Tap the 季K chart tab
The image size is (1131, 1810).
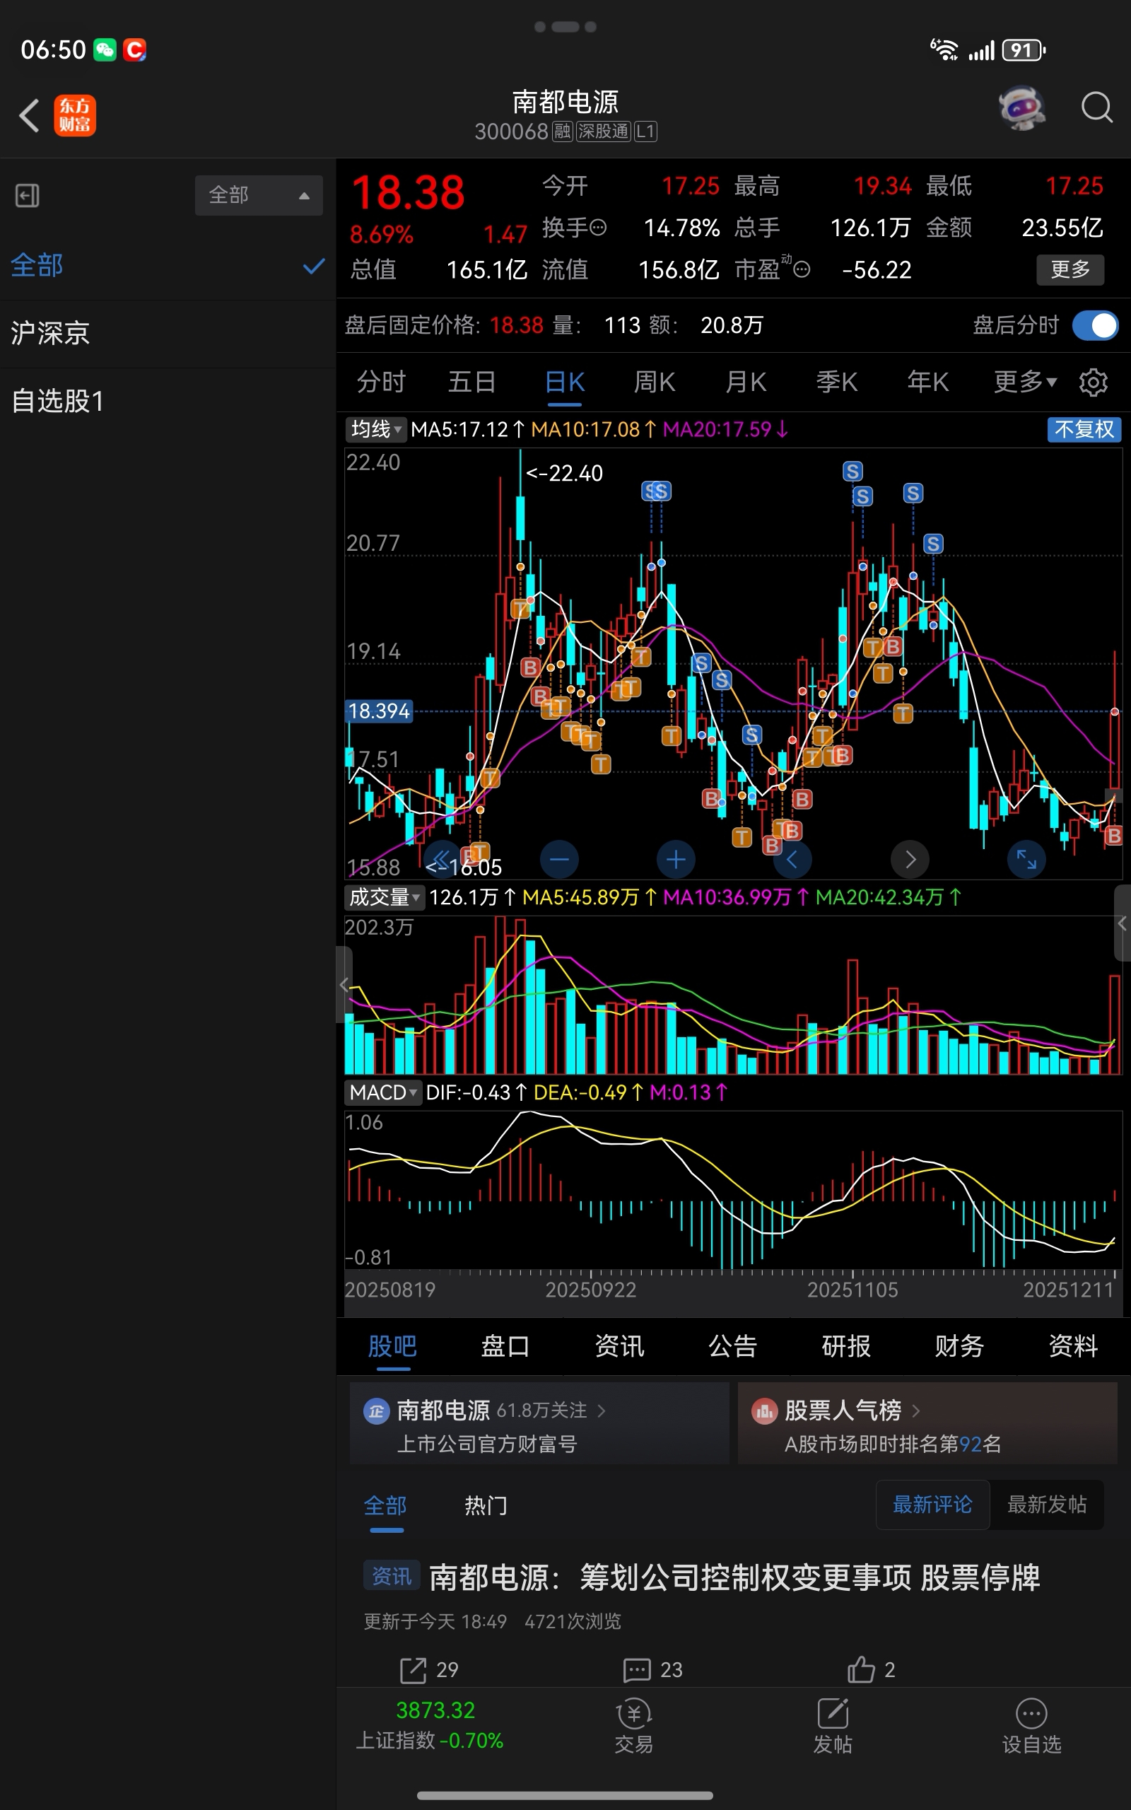tap(837, 383)
